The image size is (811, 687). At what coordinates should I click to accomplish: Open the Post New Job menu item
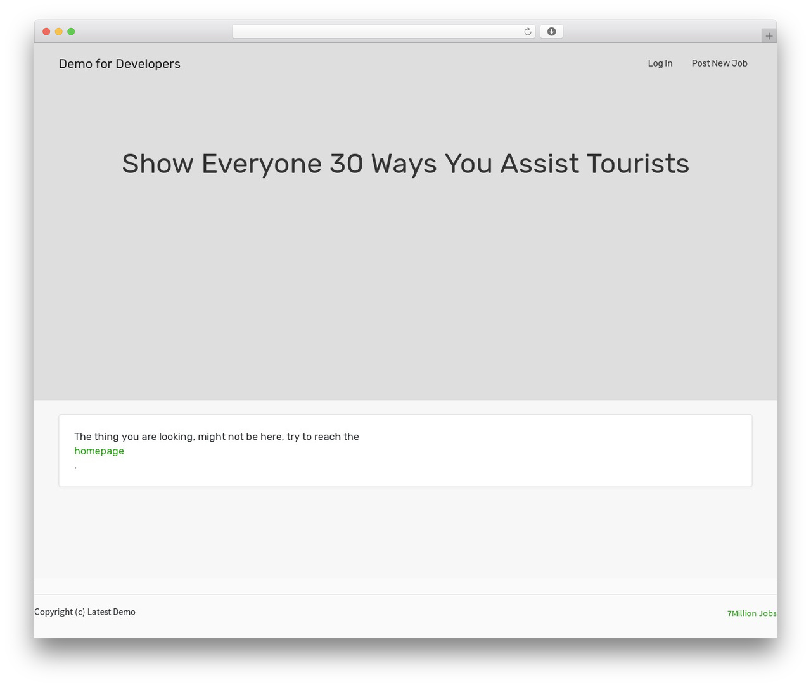tap(719, 63)
